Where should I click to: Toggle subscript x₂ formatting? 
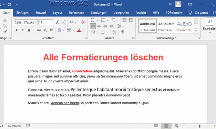(45, 30)
